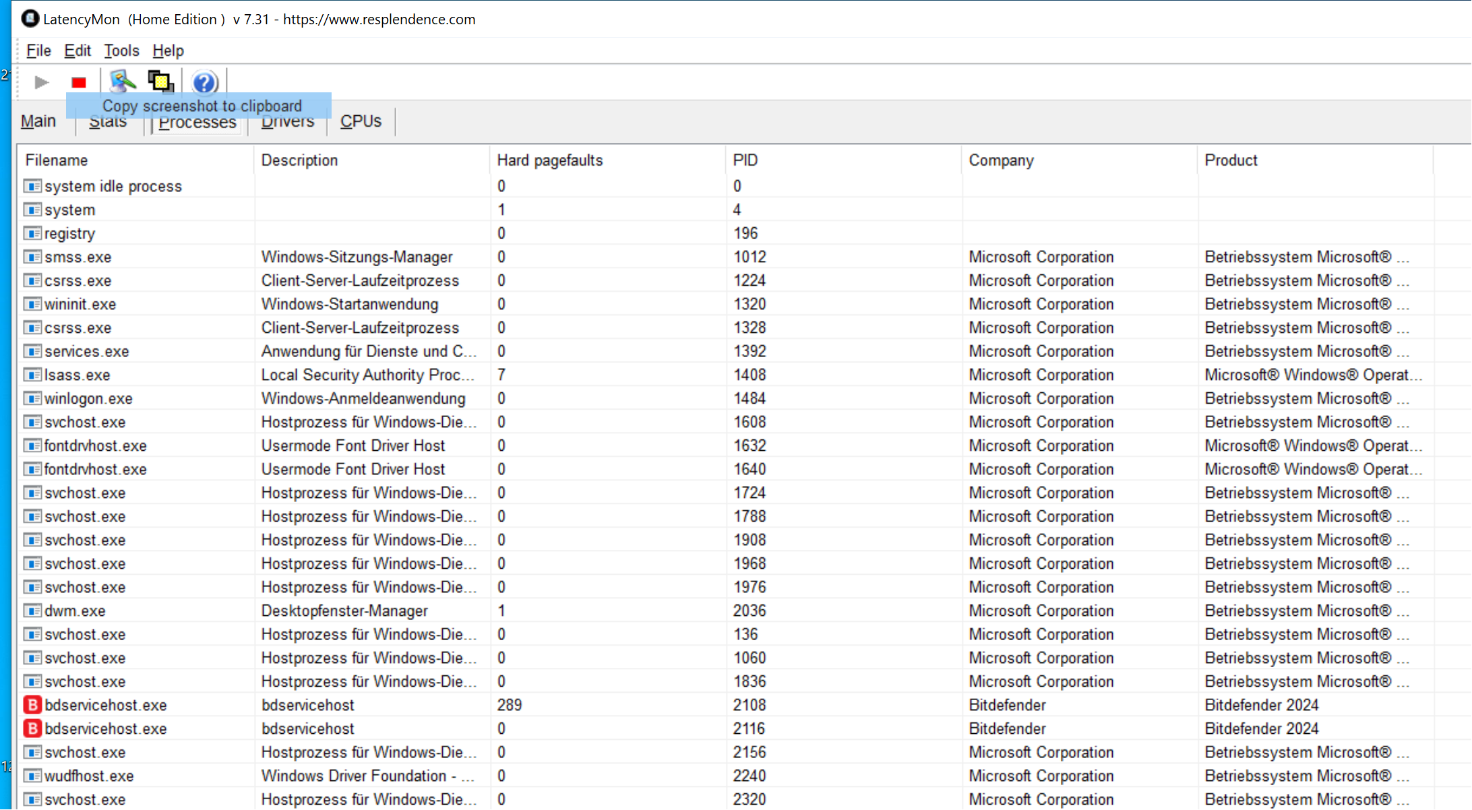
Task: Select the wudfhost.exe process row
Action: click(89, 776)
